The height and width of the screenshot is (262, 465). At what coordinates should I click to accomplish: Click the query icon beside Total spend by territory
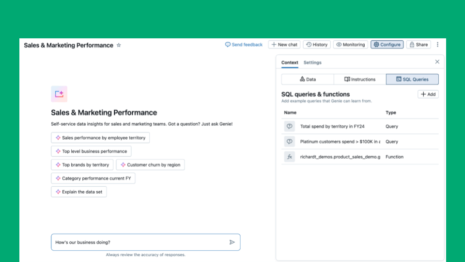coord(290,127)
